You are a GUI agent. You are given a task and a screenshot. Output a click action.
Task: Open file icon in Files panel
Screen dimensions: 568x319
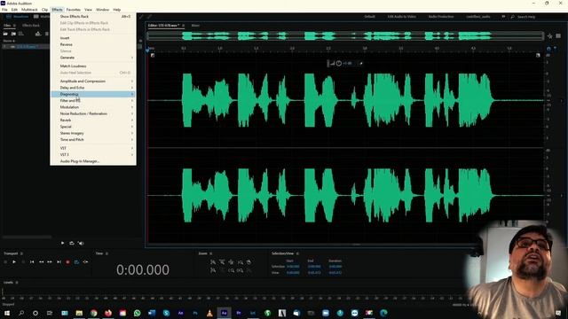[x=5, y=34]
